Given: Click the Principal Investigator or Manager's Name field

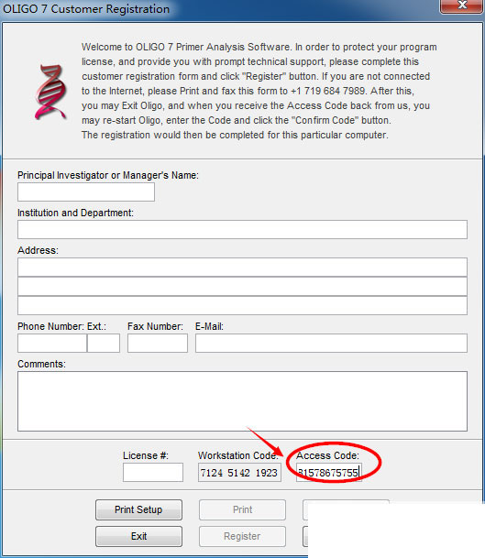Looking at the screenshot, I should (86, 191).
